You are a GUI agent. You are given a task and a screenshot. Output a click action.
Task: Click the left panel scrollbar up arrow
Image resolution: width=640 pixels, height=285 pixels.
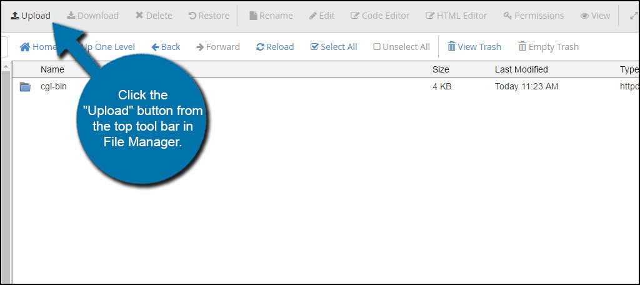[x=6, y=67]
